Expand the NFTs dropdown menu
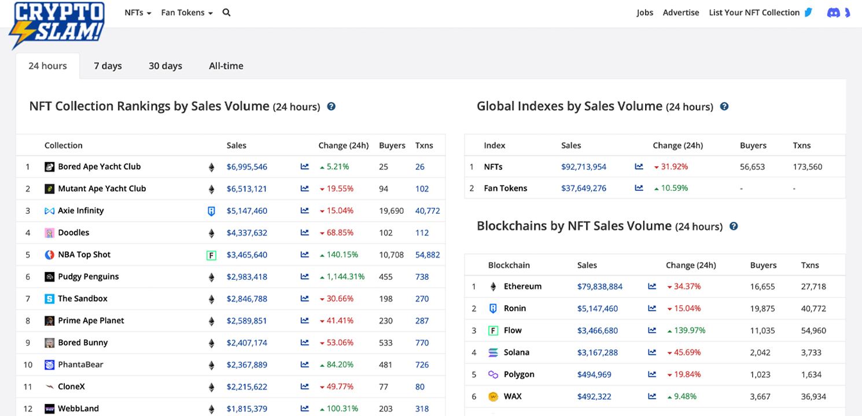This screenshot has height=416, width=862. [138, 12]
